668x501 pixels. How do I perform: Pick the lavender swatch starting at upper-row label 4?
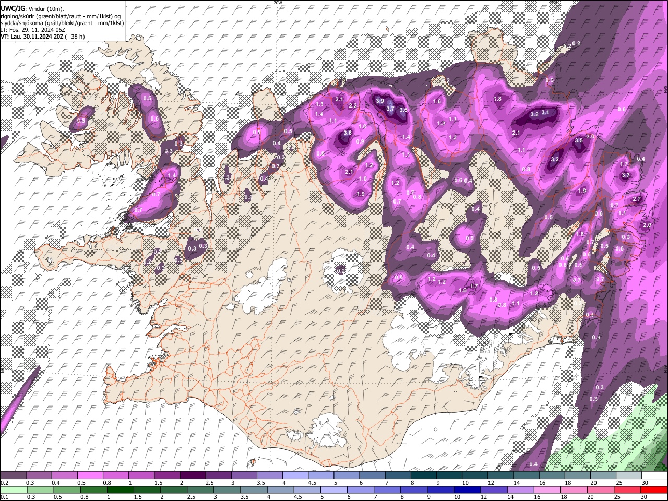click(x=295, y=475)
